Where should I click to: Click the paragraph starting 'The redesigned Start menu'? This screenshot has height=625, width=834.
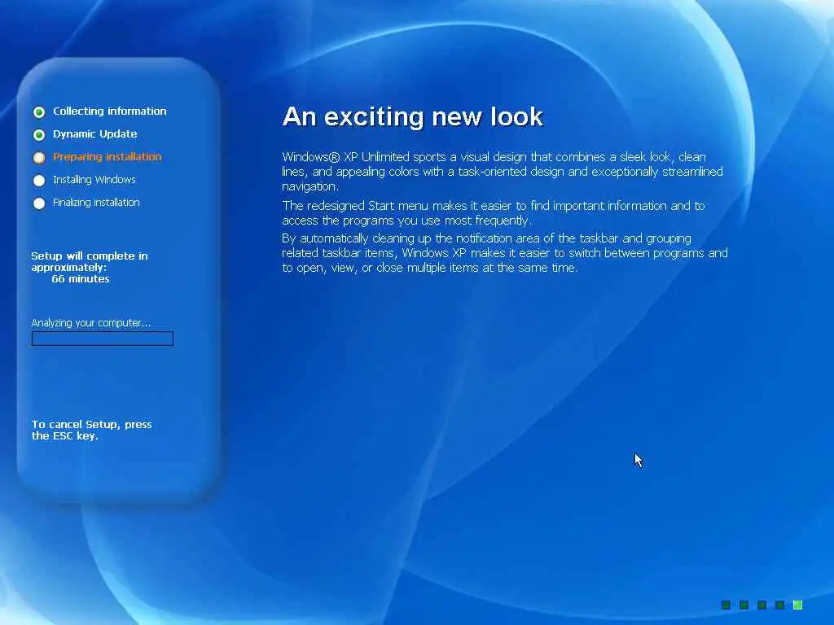click(493, 213)
